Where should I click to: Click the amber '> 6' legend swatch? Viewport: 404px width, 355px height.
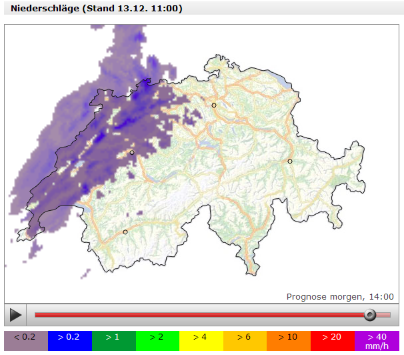point(245,341)
